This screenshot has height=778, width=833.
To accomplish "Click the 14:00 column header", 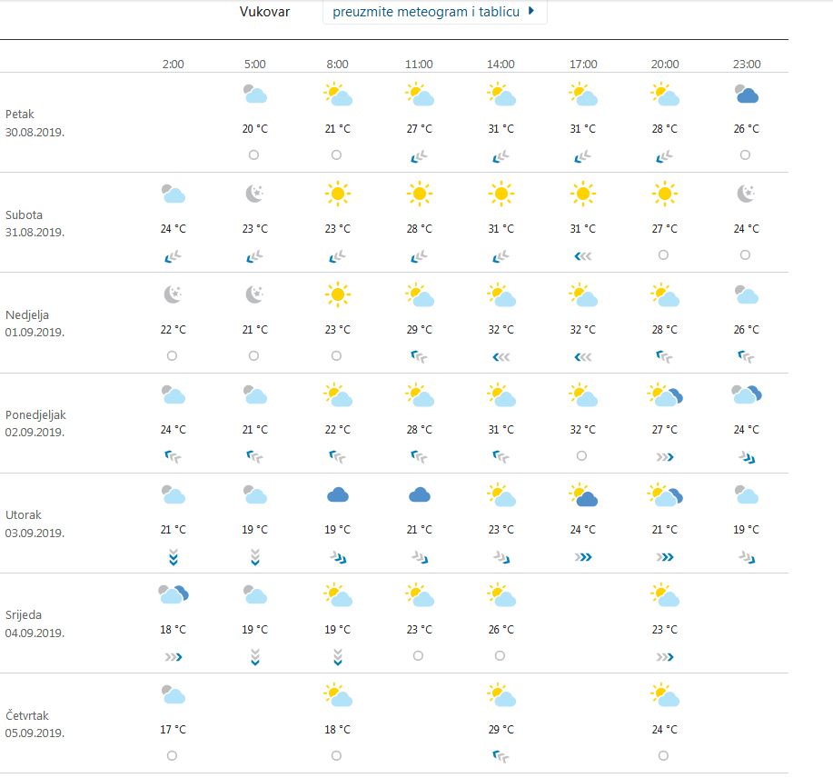I will [501, 65].
